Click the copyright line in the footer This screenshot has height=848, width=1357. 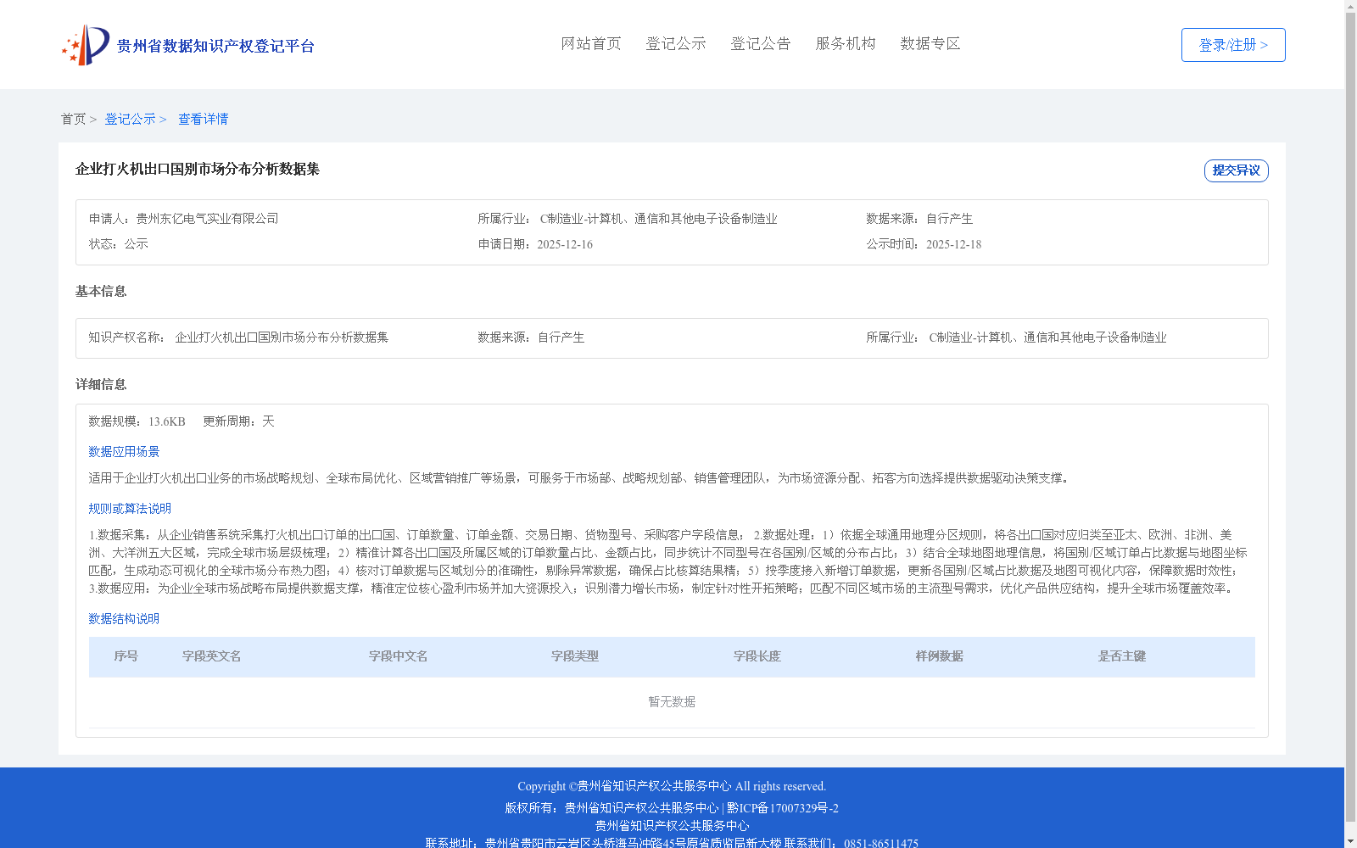click(x=672, y=787)
